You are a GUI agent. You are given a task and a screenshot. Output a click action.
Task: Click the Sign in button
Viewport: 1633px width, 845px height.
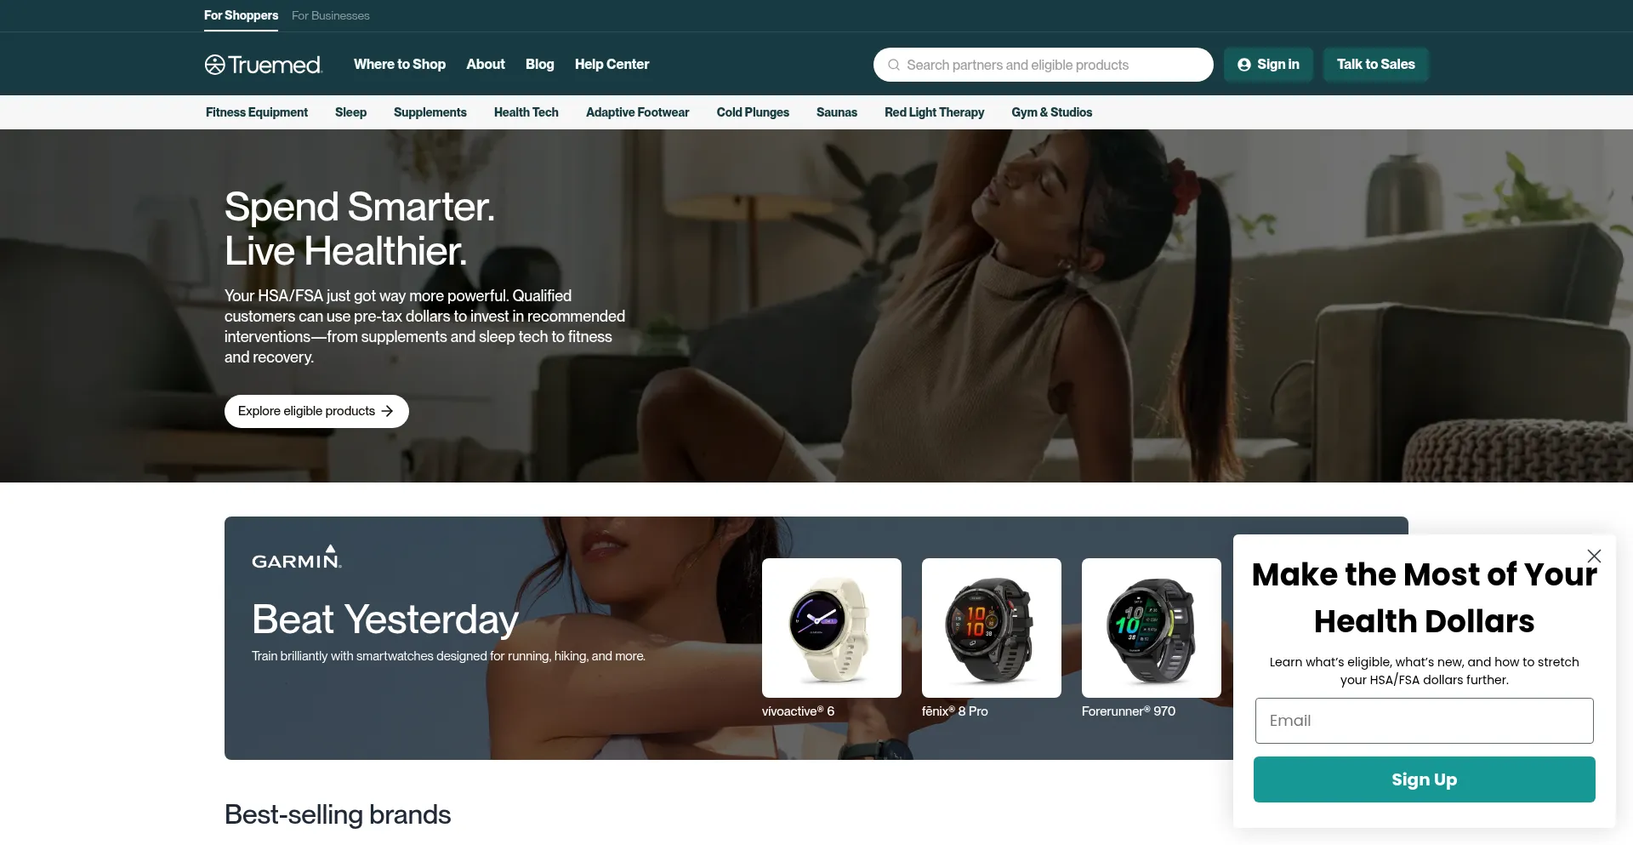pyautogui.click(x=1268, y=65)
